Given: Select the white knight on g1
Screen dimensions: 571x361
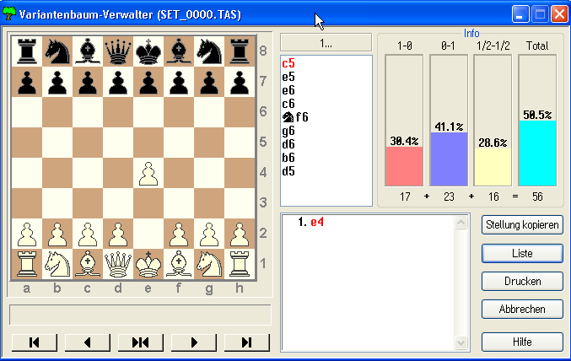Looking at the screenshot, I should (x=207, y=265).
